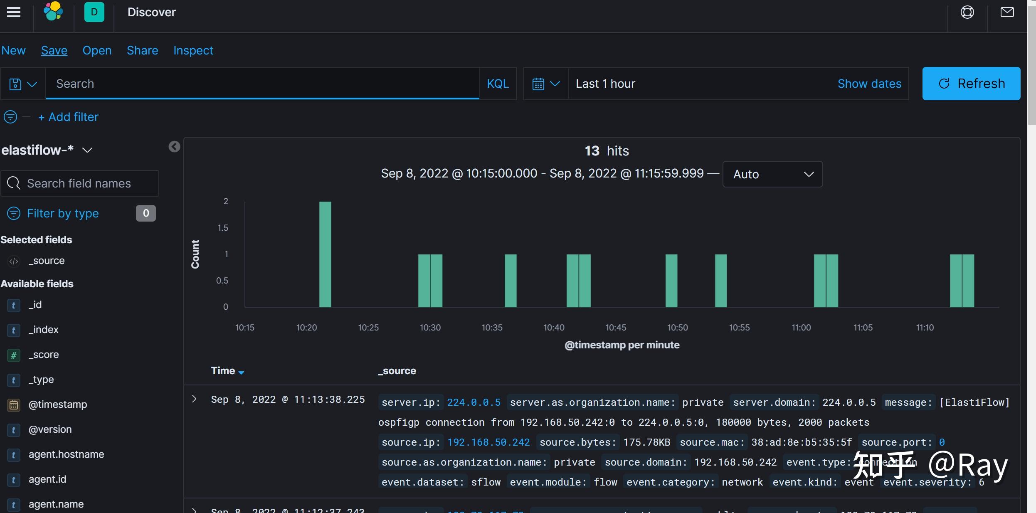Select the _score available field
Viewport: 1036px width, 513px height.
point(44,355)
